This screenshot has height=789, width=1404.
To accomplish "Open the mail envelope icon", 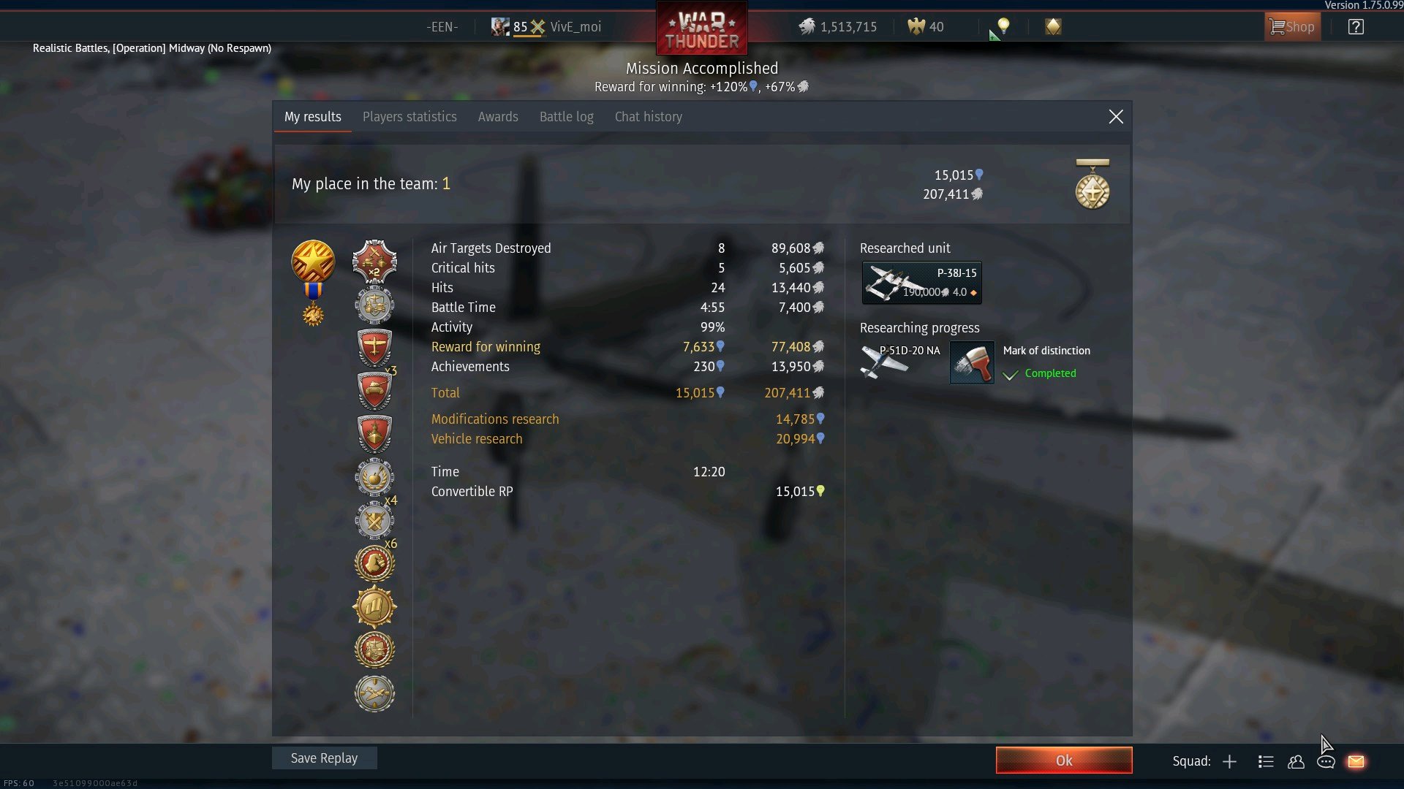I will pyautogui.click(x=1356, y=761).
